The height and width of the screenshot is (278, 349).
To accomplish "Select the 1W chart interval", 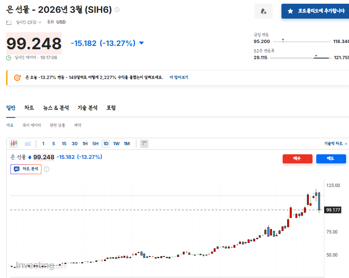I will point(116,144).
